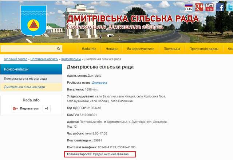Switch site language via RUS flag icon

coord(189,7)
